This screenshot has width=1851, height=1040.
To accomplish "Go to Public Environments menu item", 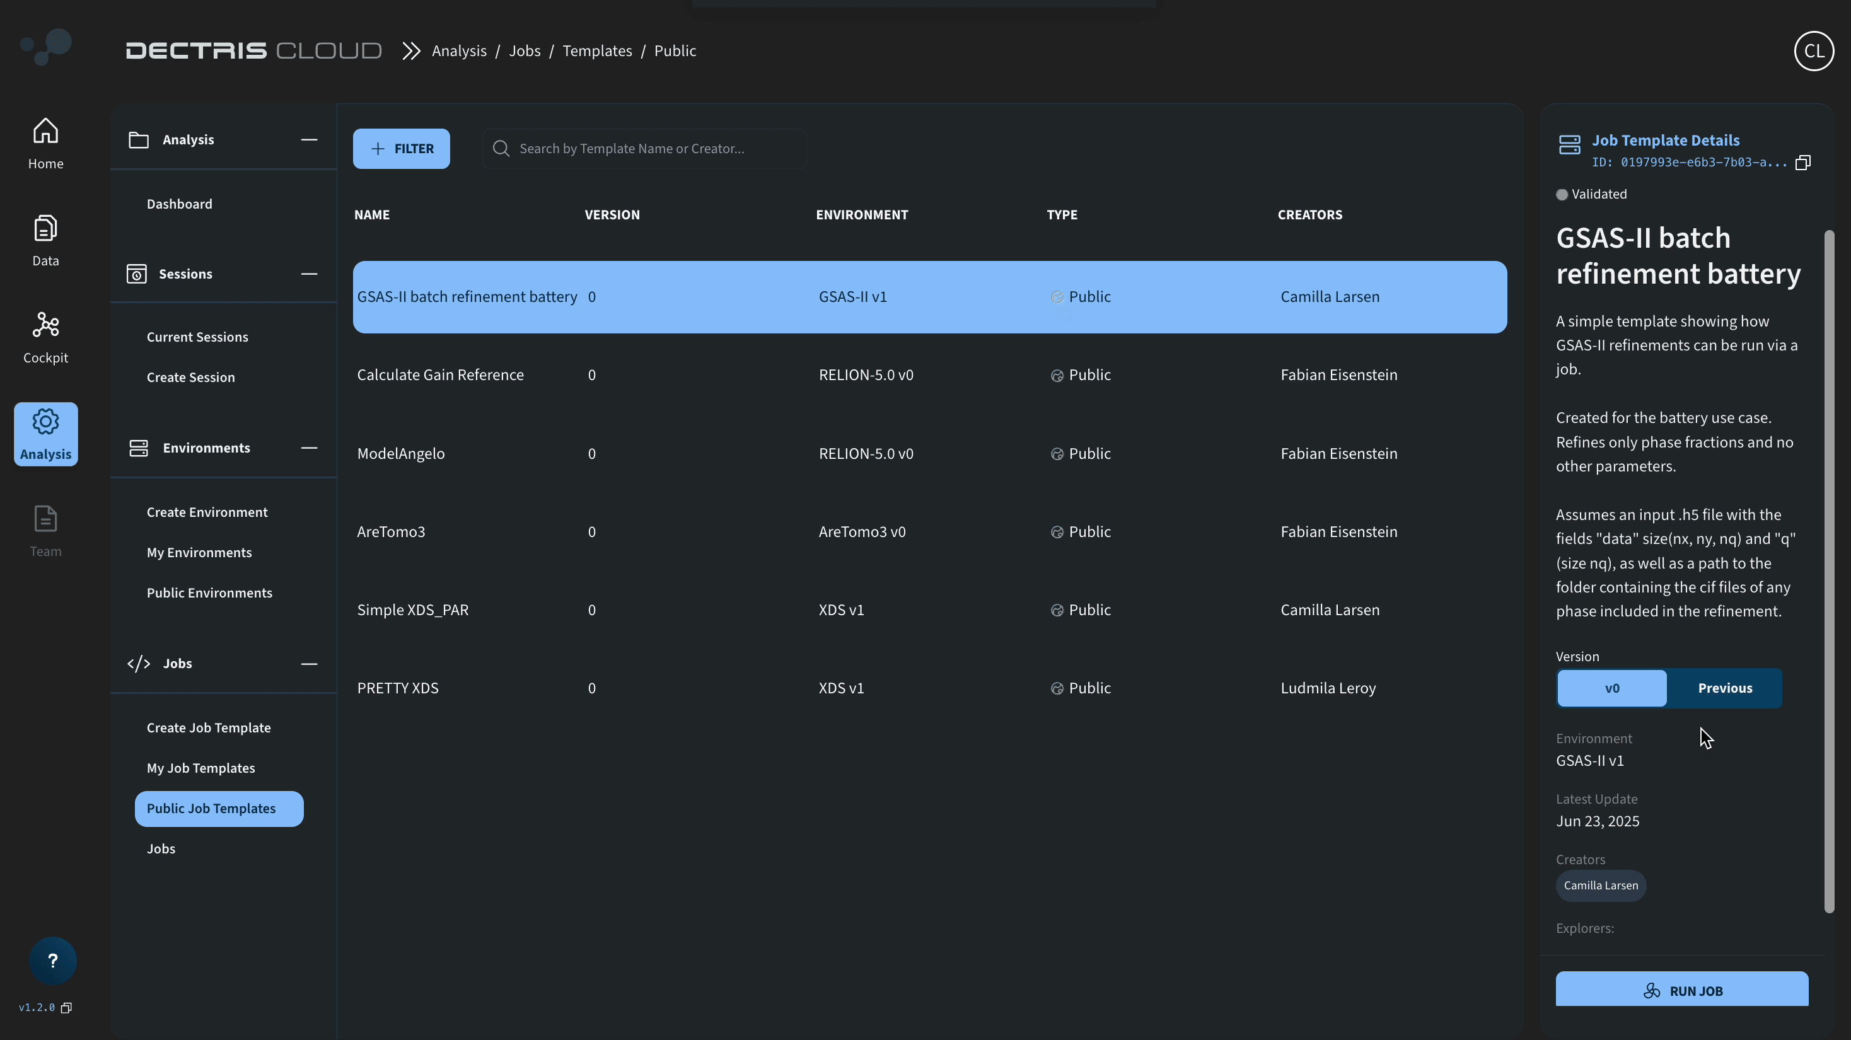I will (209, 592).
